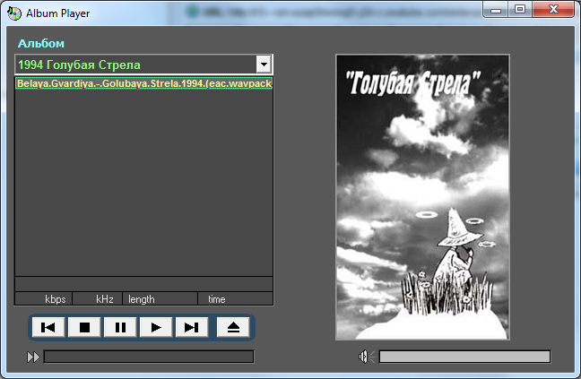
Task: Close the Album Player window
Action: [553, 9]
